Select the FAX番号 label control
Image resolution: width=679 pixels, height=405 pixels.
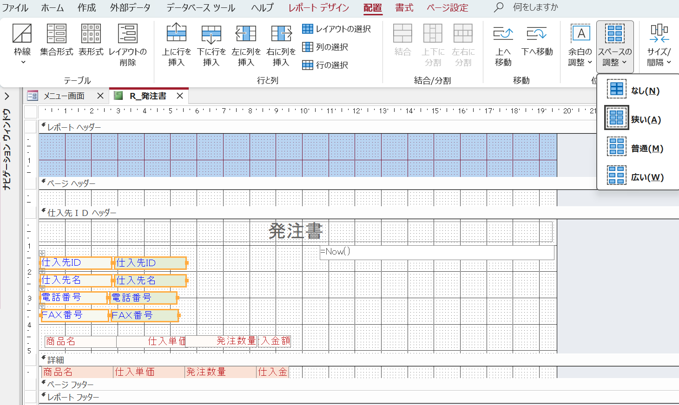point(75,315)
